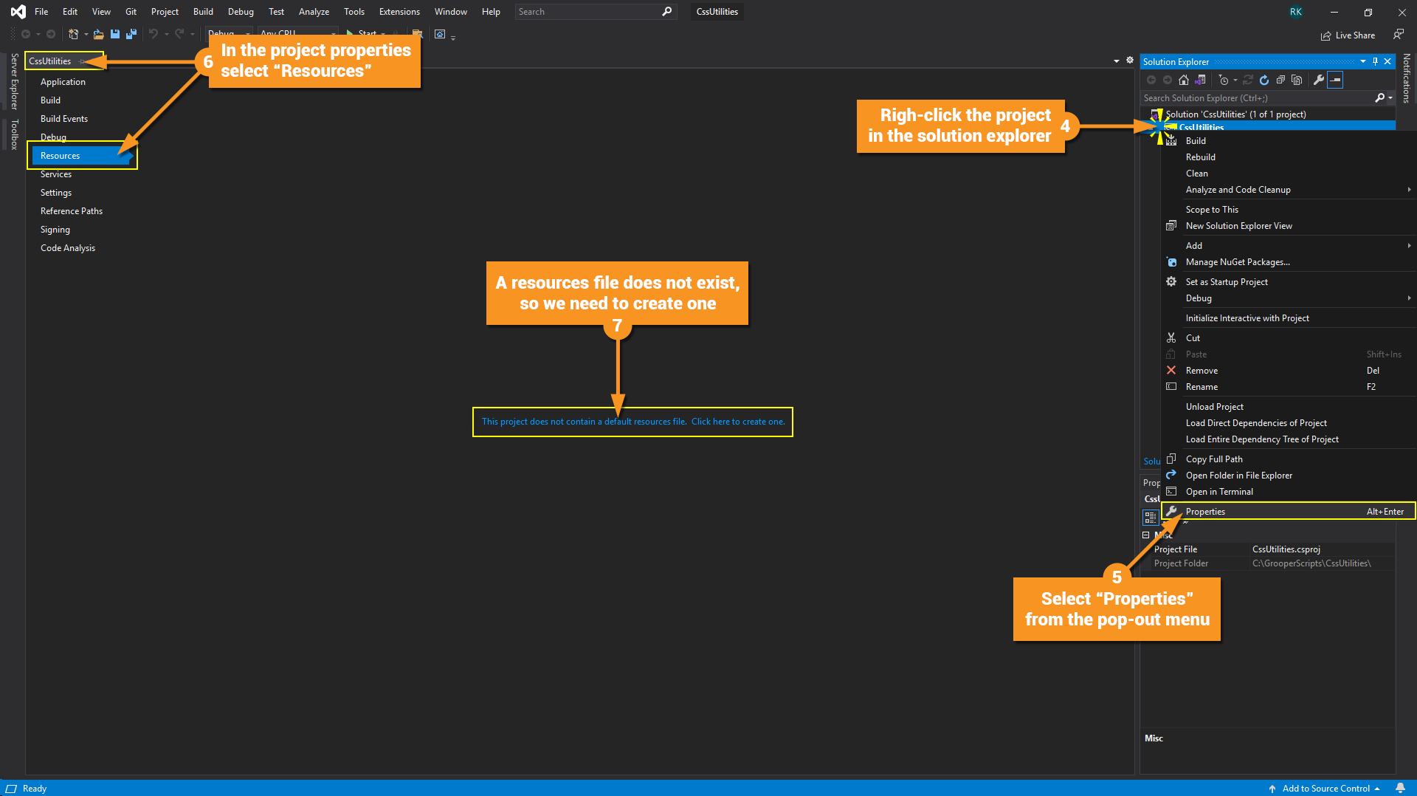
Task: Click the Live Share button
Action: pos(1348,35)
